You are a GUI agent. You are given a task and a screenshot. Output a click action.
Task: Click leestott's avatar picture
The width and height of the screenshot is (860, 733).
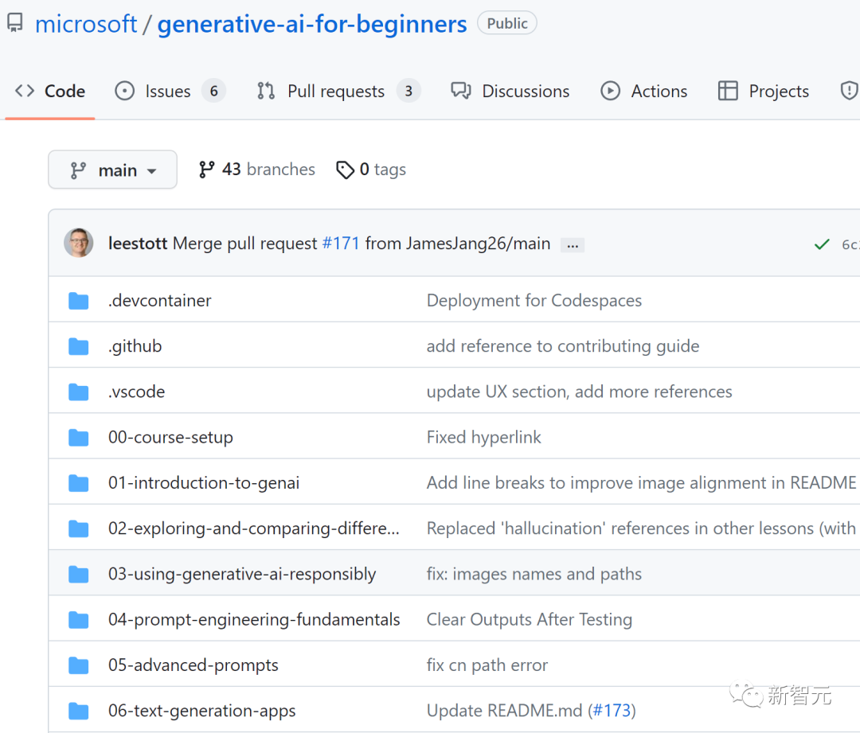[79, 243]
